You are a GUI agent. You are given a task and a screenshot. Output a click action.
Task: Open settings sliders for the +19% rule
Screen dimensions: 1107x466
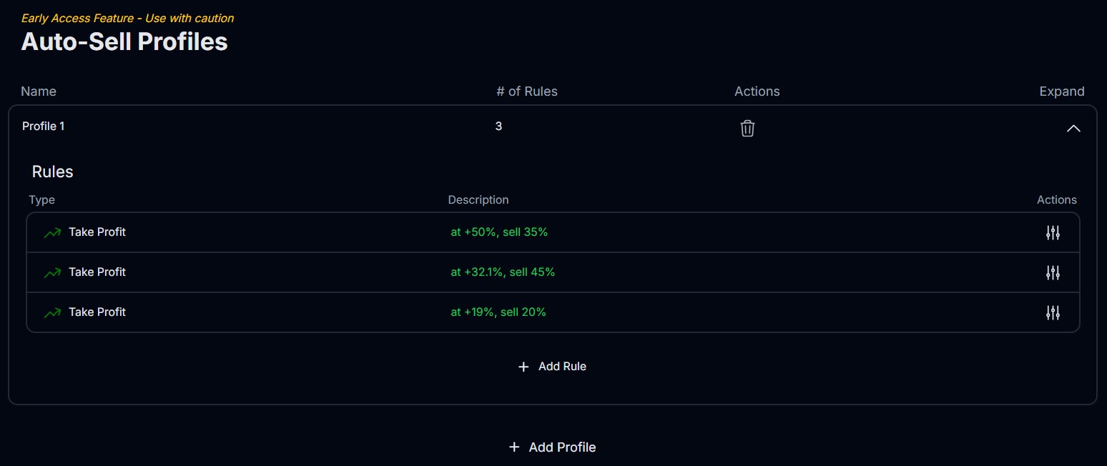point(1053,312)
